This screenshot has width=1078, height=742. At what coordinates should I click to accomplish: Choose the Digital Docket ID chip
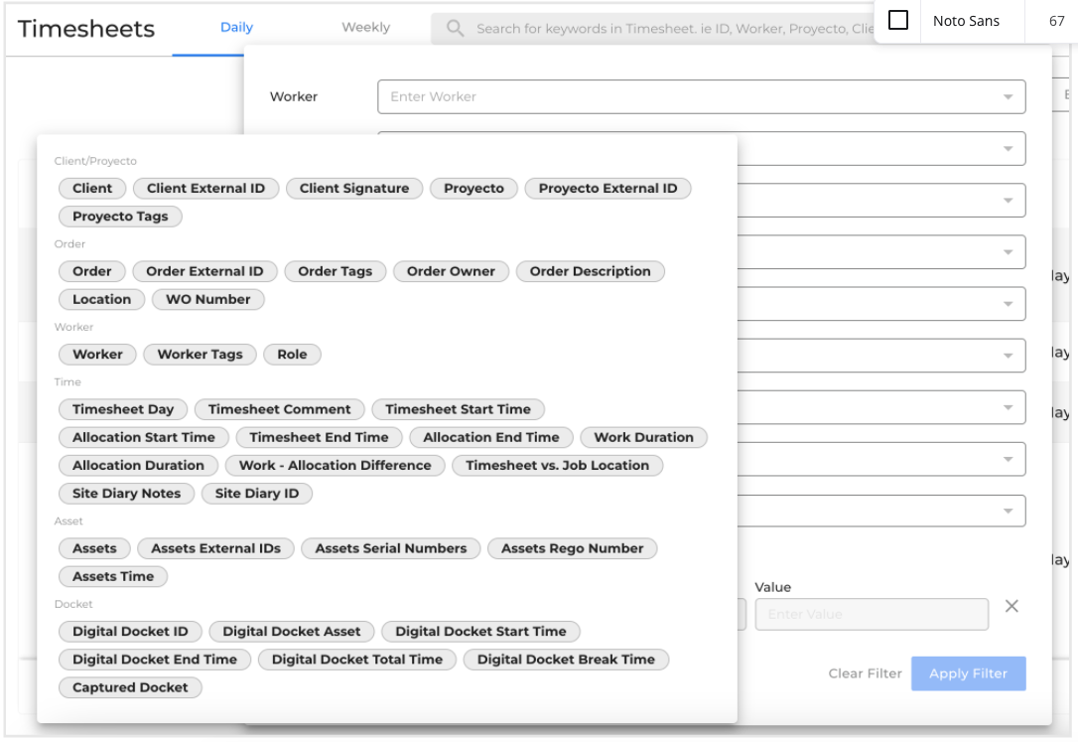tap(130, 633)
